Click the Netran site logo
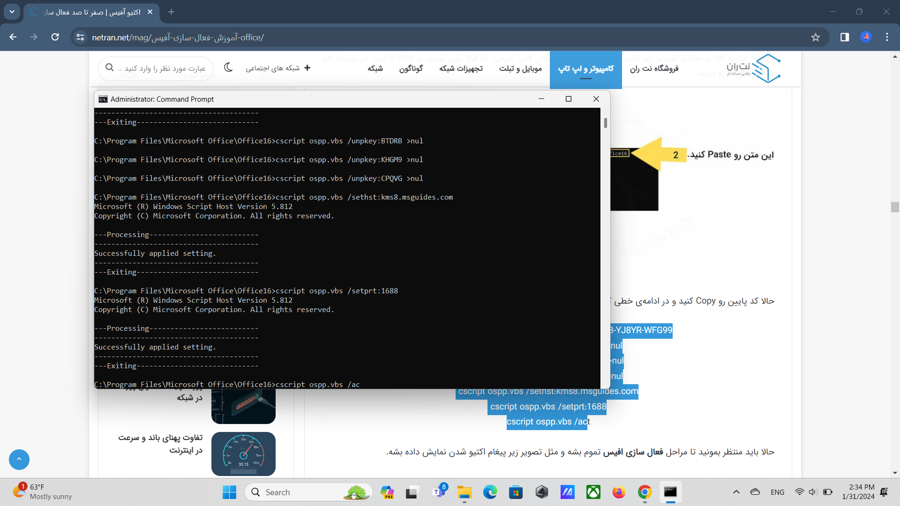The width and height of the screenshot is (900, 506). click(x=753, y=68)
